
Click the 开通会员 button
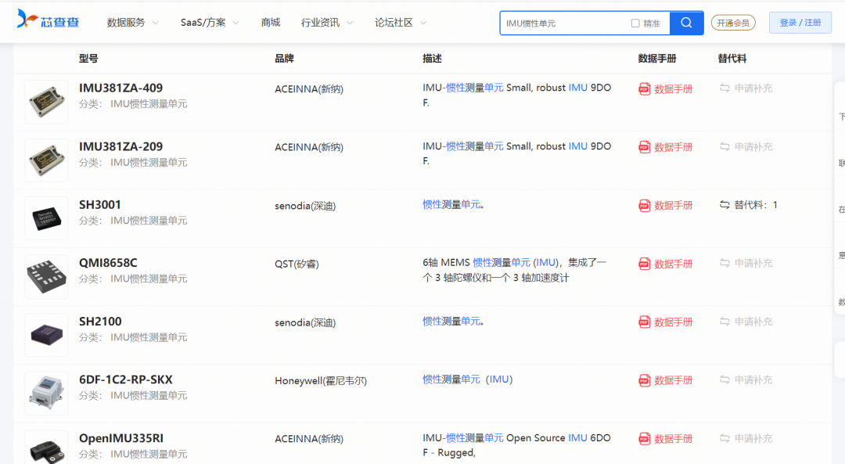pos(733,23)
